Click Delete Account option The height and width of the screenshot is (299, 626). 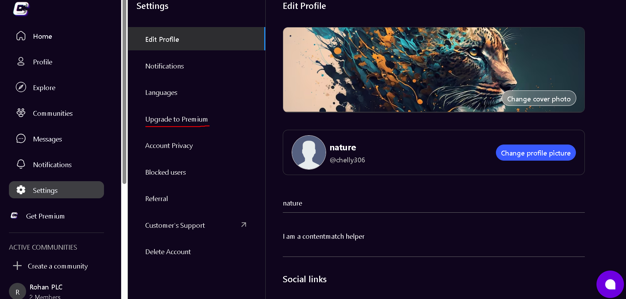click(x=168, y=252)
